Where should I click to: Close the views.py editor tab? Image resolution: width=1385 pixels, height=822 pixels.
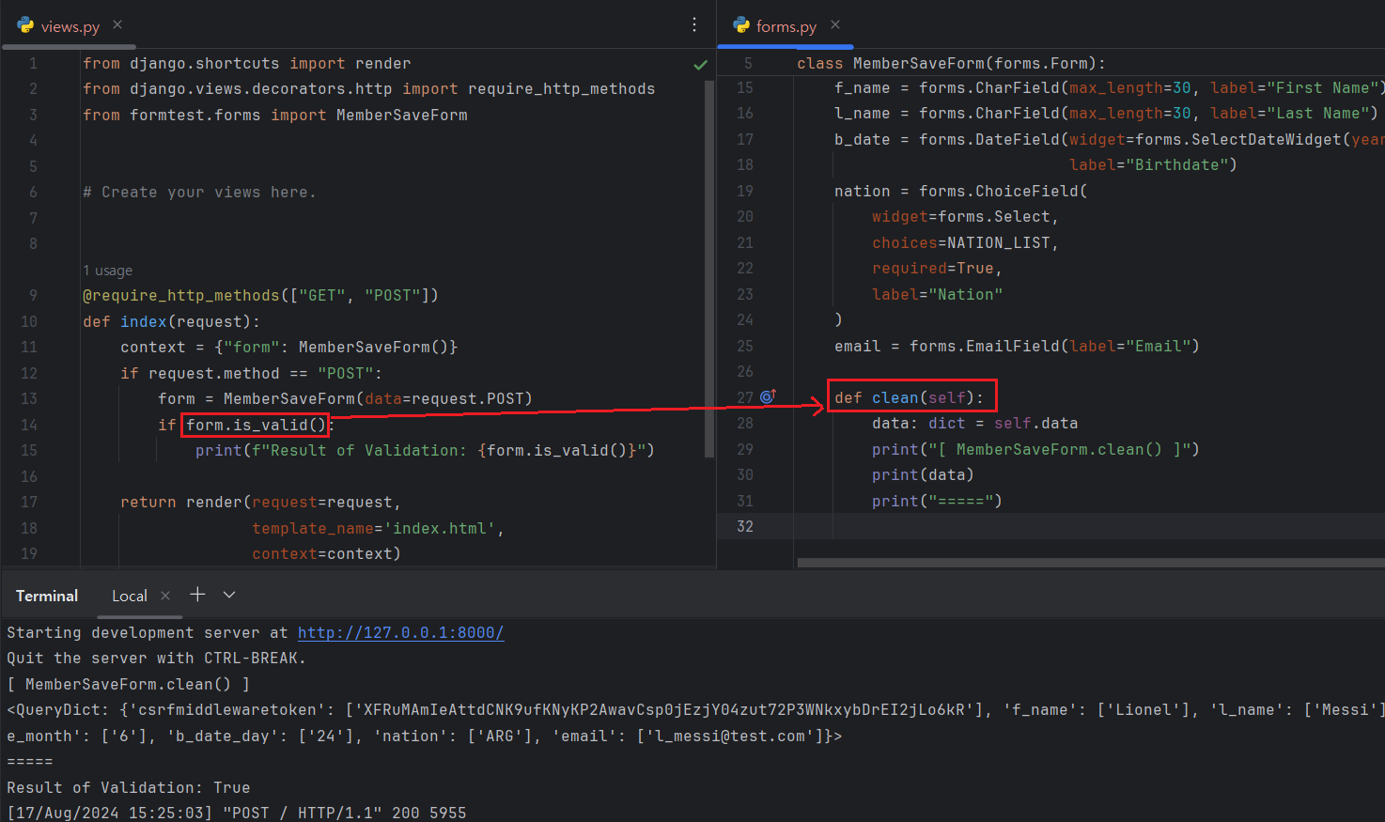[x=117, y=25]
